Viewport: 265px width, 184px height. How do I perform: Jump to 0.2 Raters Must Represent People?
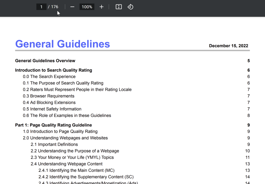click(77, 90)
